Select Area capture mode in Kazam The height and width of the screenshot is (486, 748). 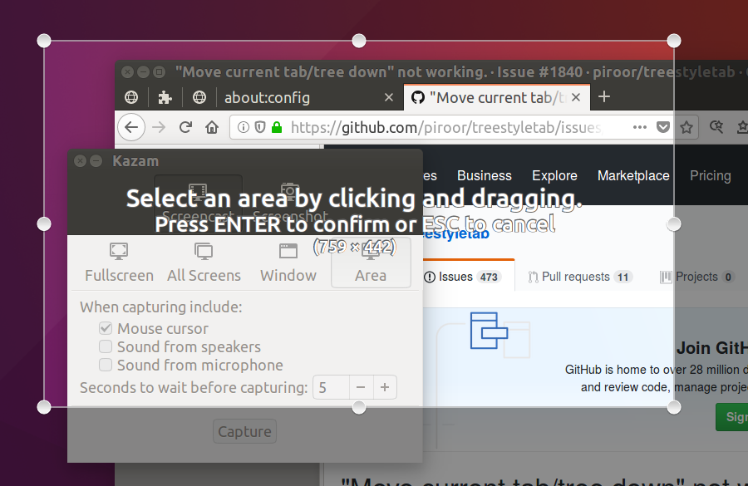[x=371, y=263]
